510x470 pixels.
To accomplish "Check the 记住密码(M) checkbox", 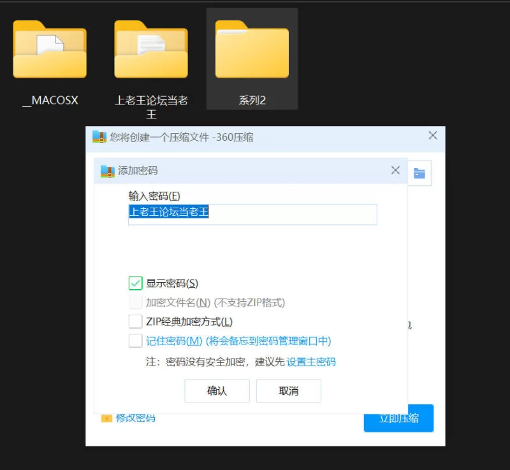I will [x=135, y=341].
